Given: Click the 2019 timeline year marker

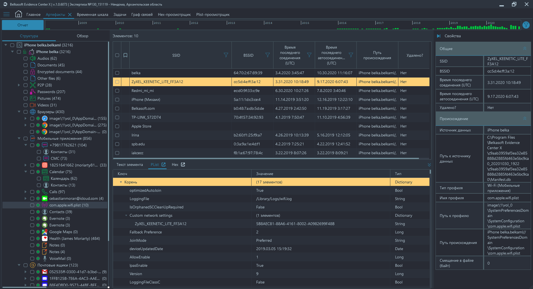Looking at the screenshot, I should (x=454, y=23).
